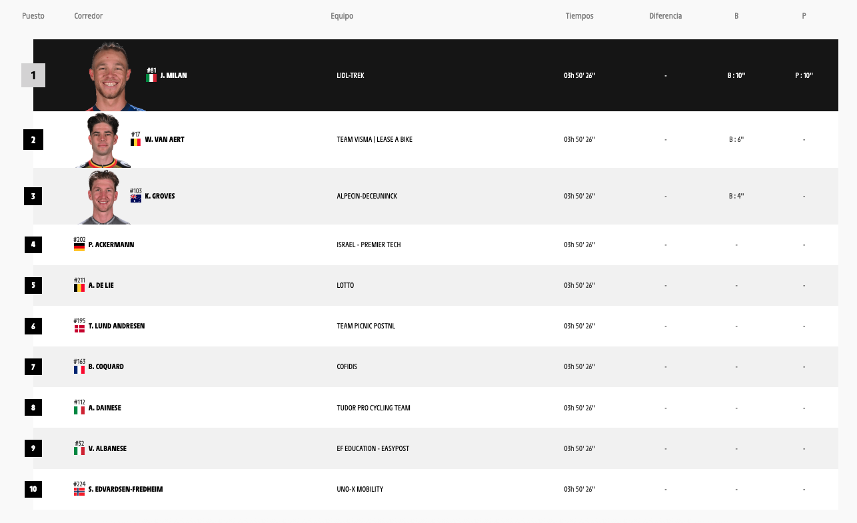
Task: Open W. Van Aert's rider portrait
Action: pyautogui.click(x=103, y=140)
